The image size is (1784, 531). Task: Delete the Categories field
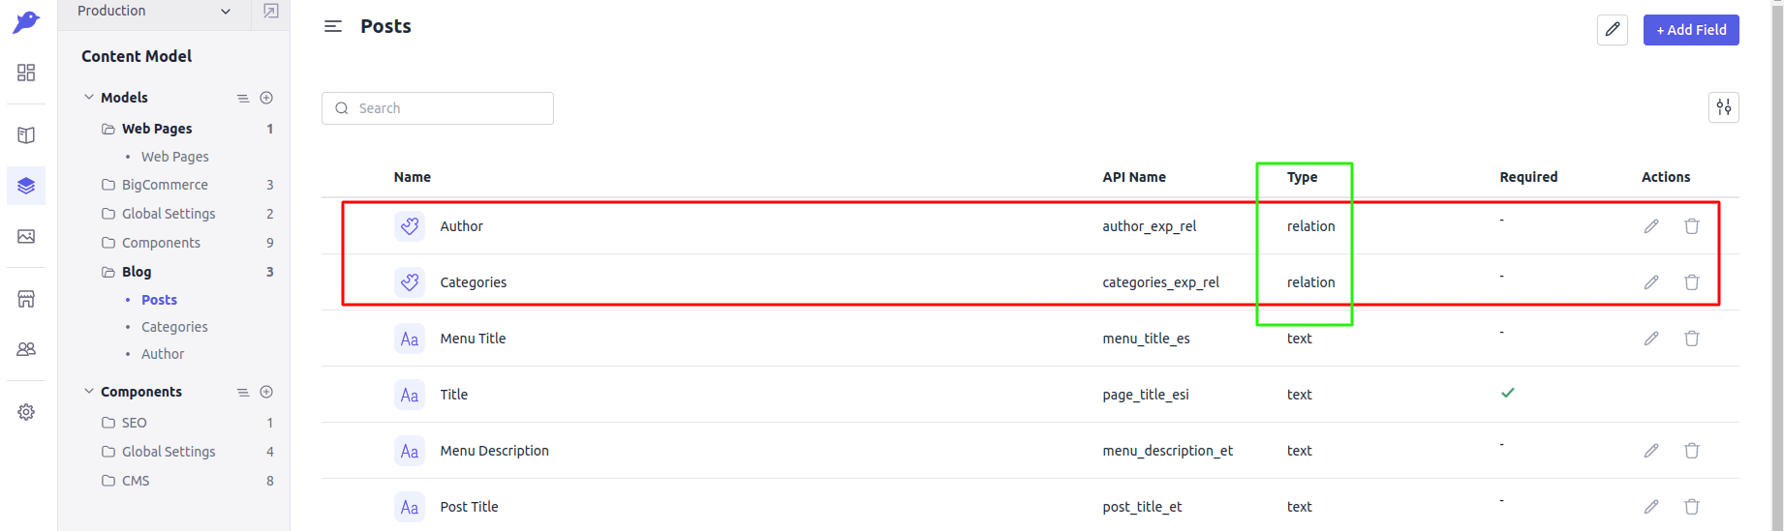(1692, 282)
